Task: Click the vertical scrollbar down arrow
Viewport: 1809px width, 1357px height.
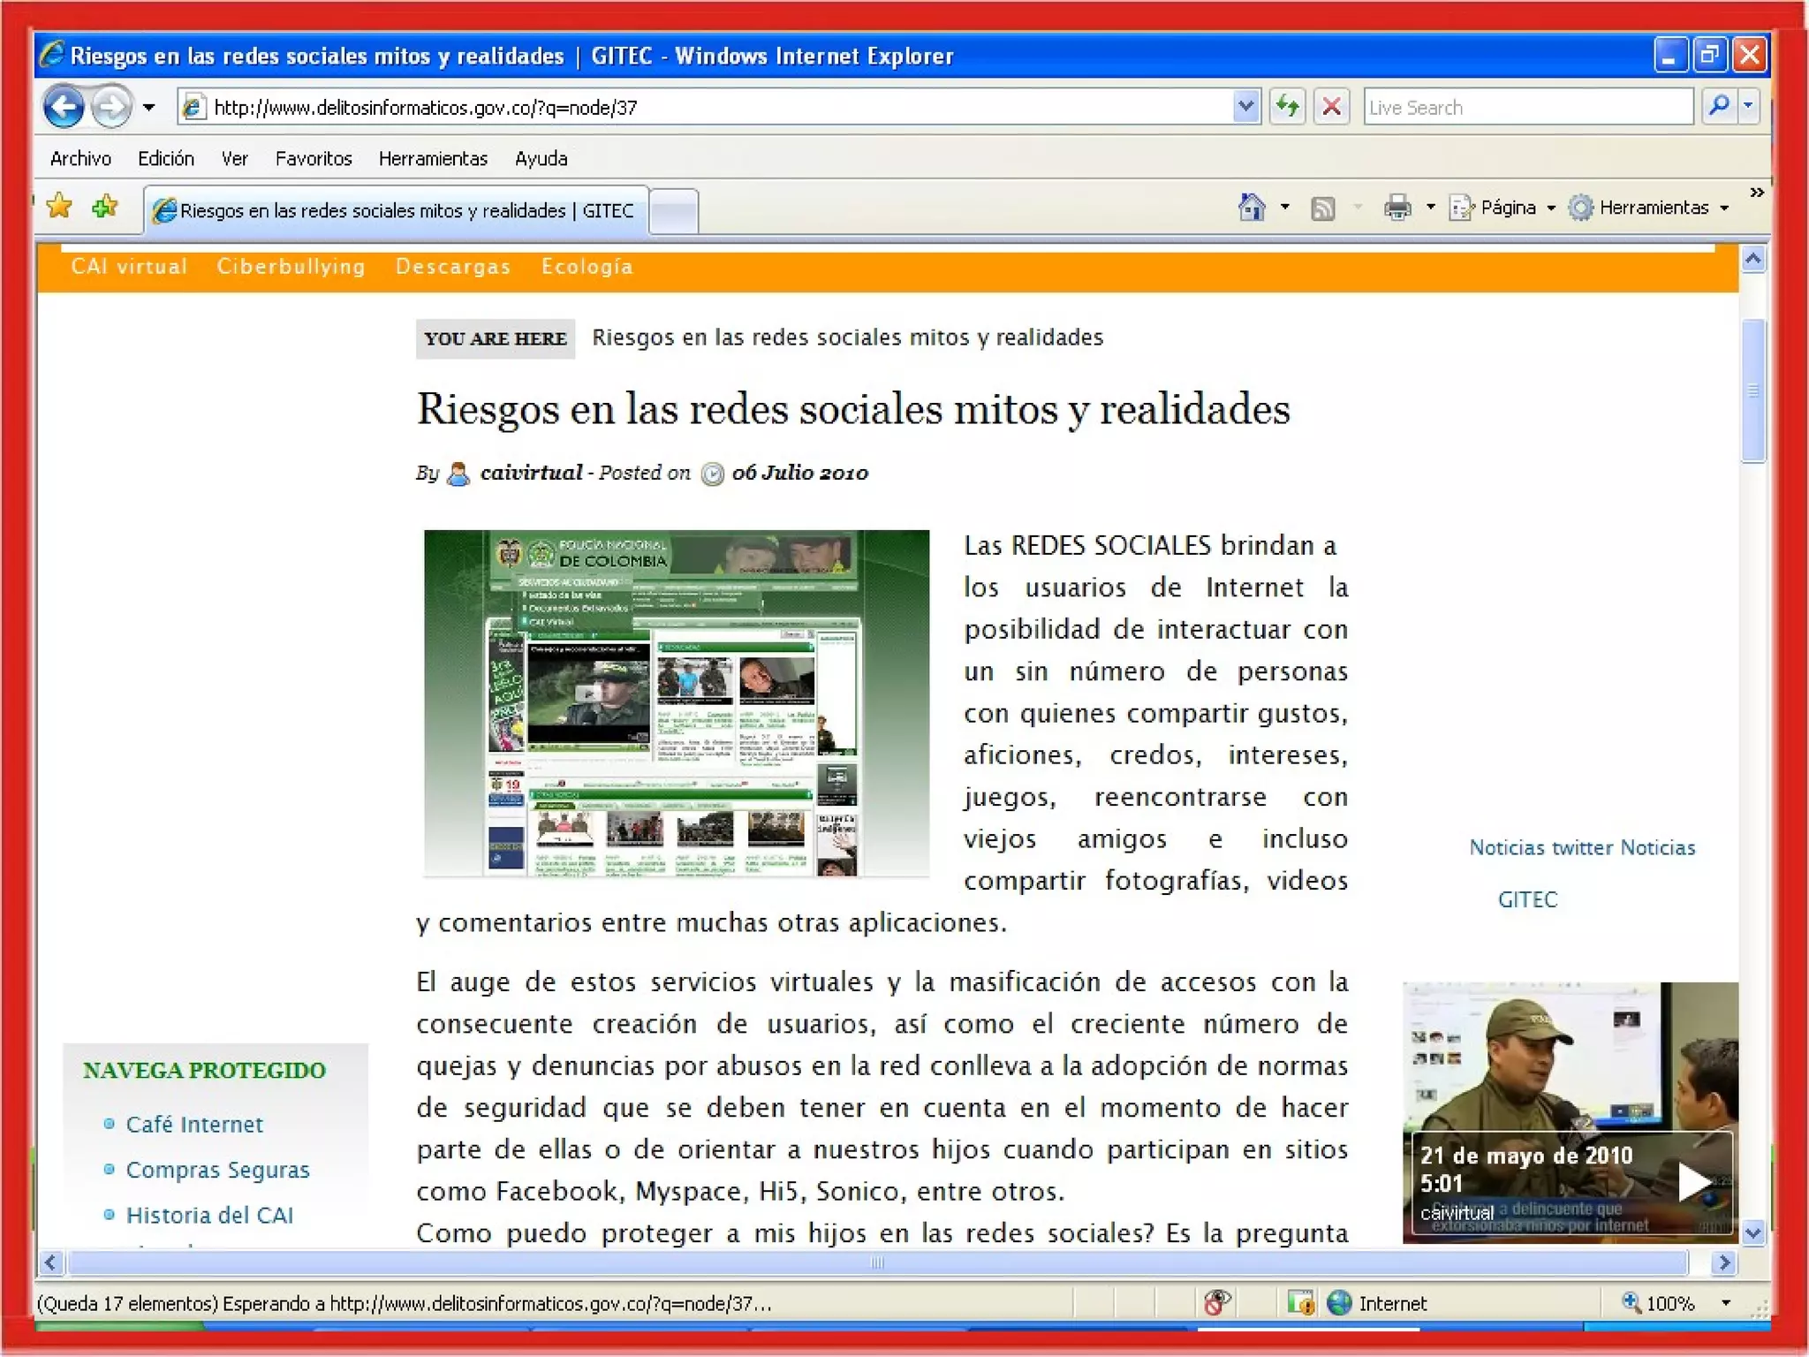Action: point(1753,1232)
